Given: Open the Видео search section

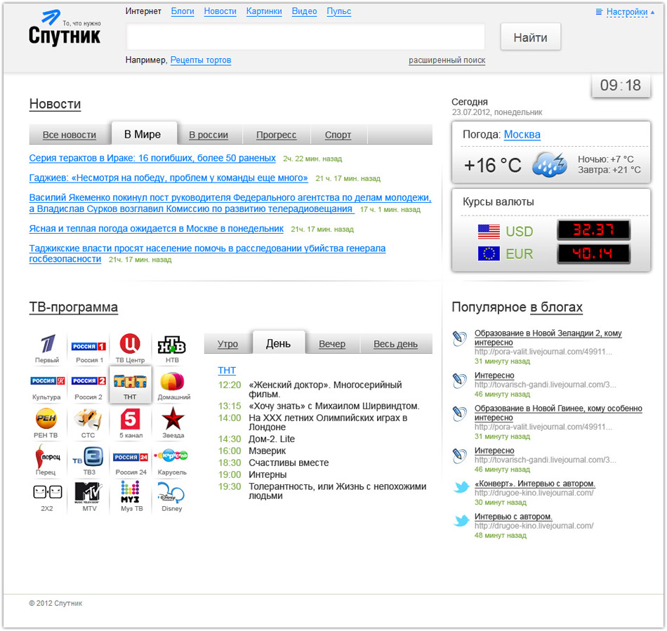Looking at the screenshot, I should point(304,11).
